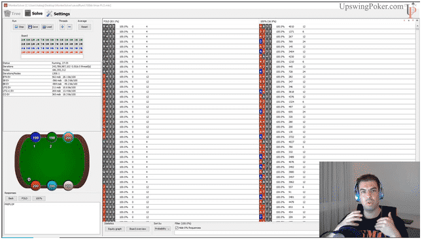The height and width of the screenshot is (240, 422).
Task: Load a saved run file
Action: pyautogui.click(x=47, y=27)
